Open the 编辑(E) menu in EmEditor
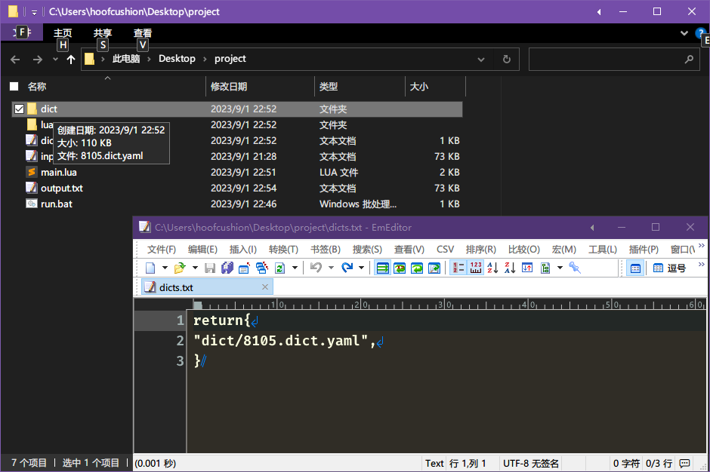The height and width of the screenshot is (472, 710). pyautogui.click(x=202, y=250)
